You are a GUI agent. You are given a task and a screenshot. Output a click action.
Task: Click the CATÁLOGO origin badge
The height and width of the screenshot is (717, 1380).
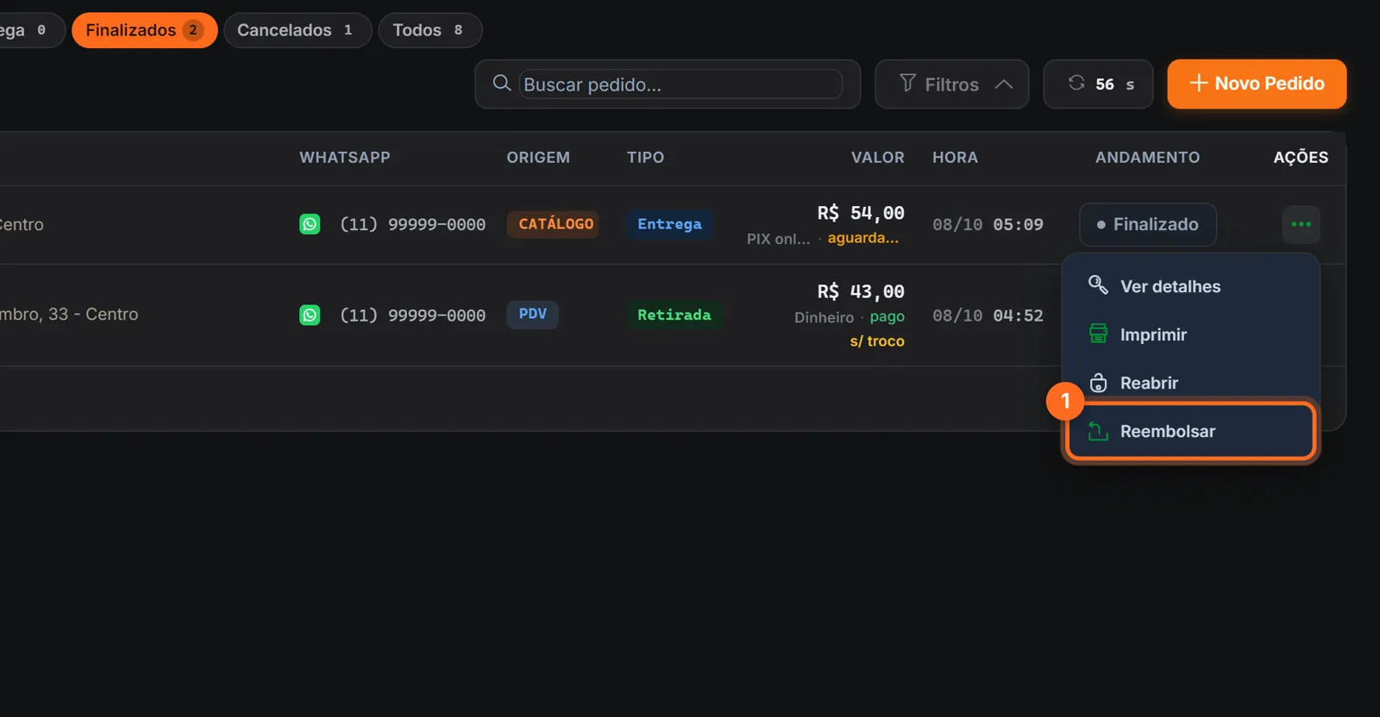coord(553,224)
